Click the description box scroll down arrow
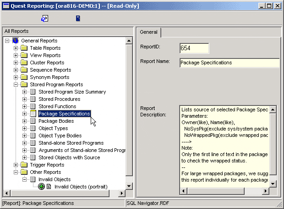Image resolution: width=284 pixels, height=209 pixels. pos(273,184)
